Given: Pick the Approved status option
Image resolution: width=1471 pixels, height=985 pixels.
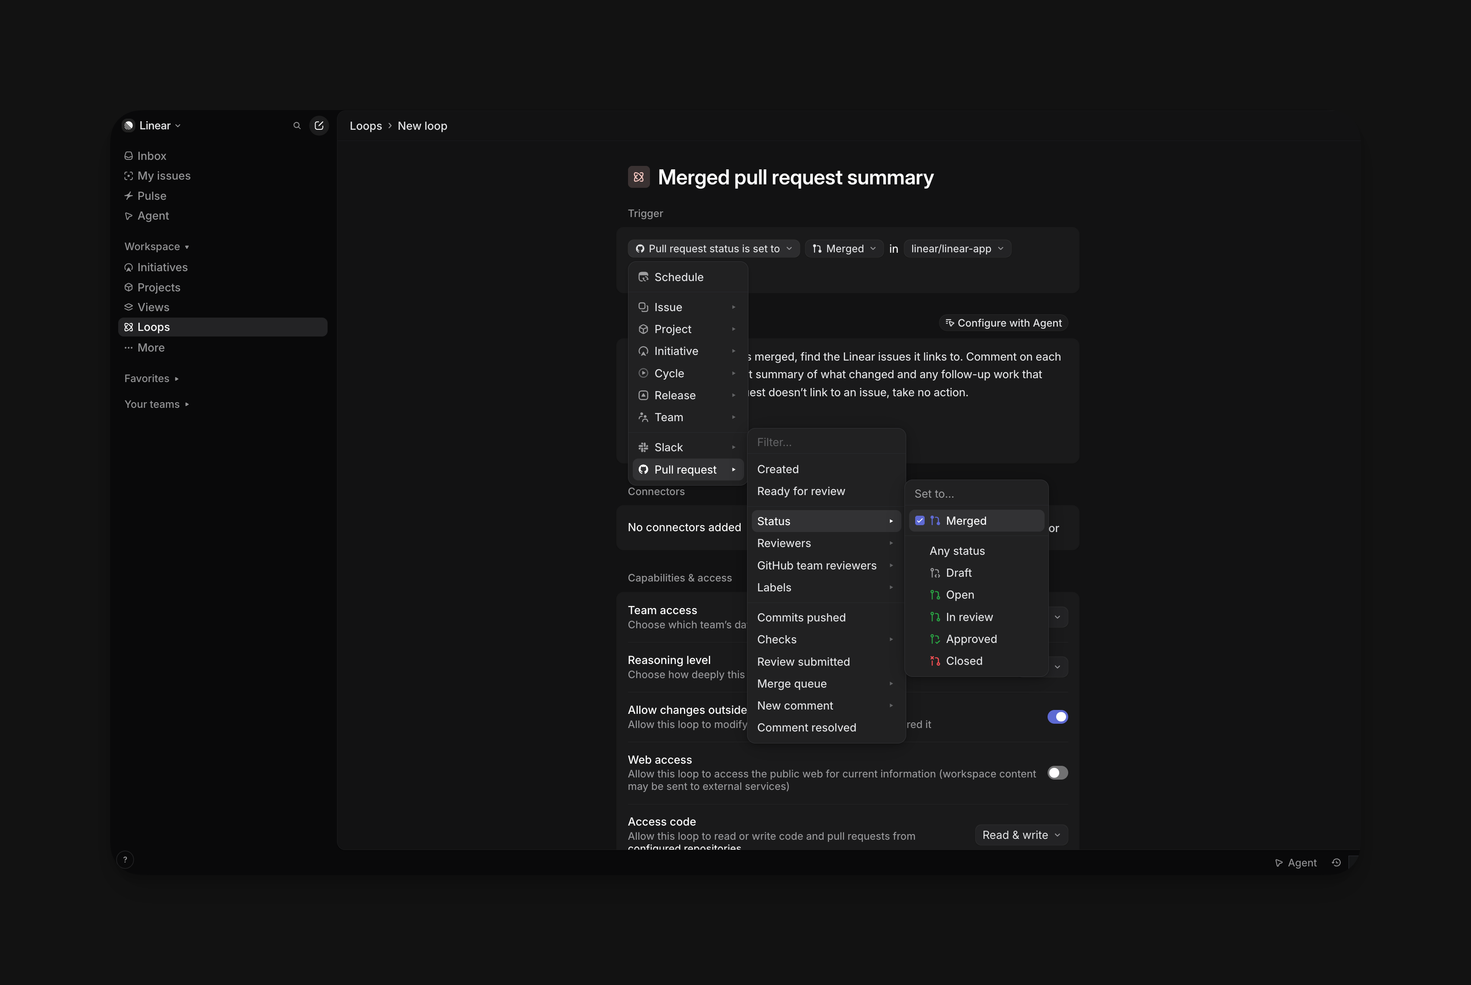Looking at the screenshot, I should (976, 639).
